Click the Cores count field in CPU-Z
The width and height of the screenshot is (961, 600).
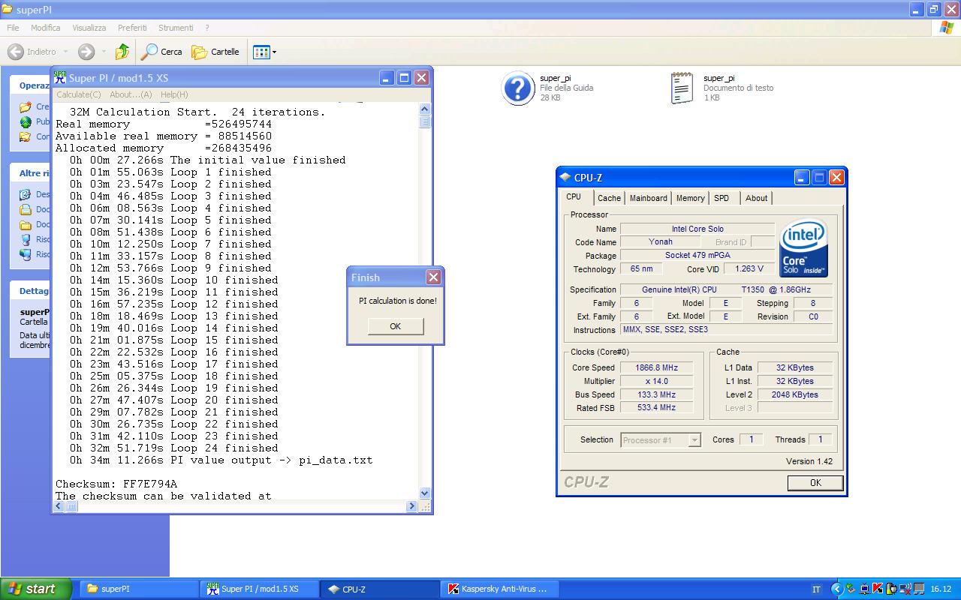point(751,439)
